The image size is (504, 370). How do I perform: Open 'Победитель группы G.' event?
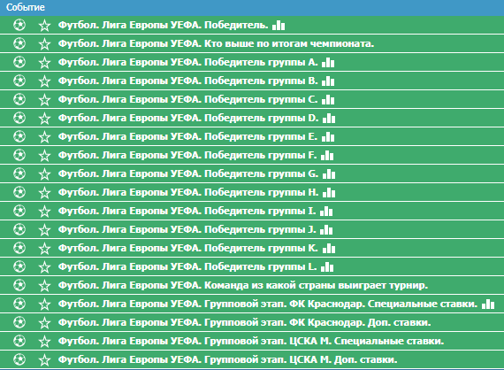pyautogui.click(x=188, y=173)
